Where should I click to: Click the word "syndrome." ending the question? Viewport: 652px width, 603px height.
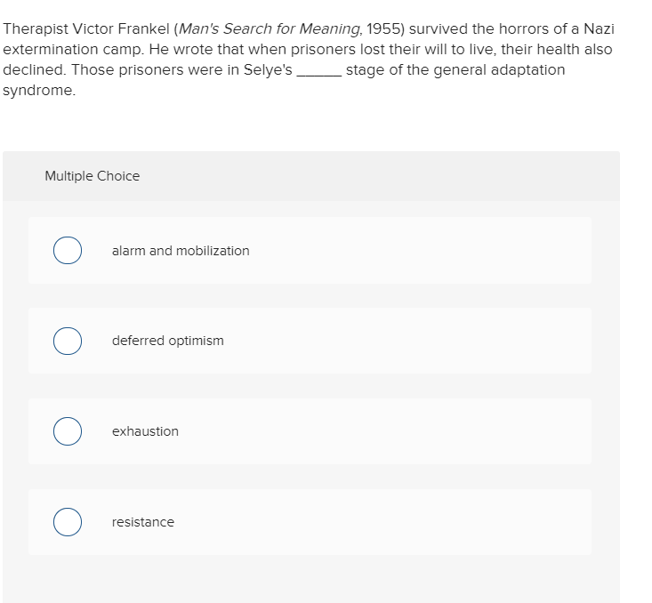(39, 91)
